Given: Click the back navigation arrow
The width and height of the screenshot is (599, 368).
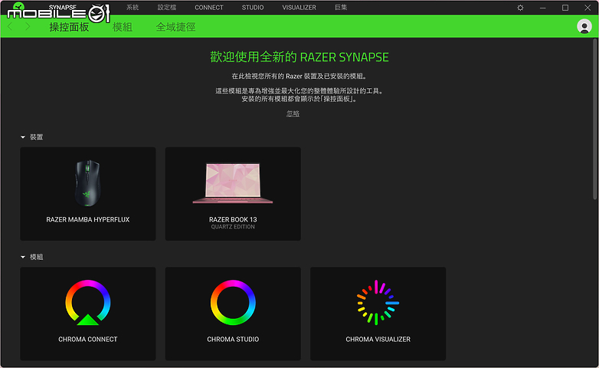Looking at the screenshot, I should tap(10, 26).
